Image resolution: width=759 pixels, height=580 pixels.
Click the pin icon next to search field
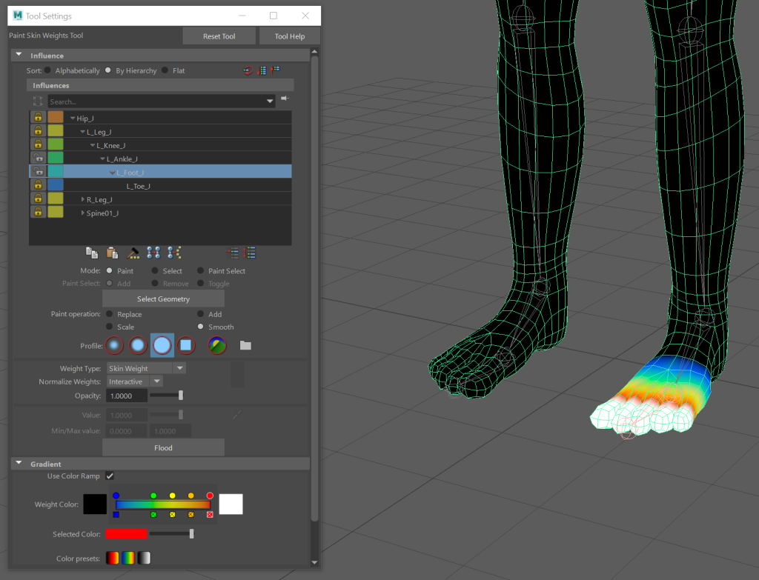pyautogui.click(x=284, y=99)
